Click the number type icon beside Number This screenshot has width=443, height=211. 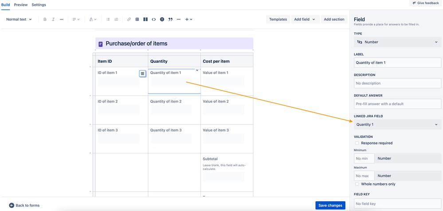click(359, 42)
